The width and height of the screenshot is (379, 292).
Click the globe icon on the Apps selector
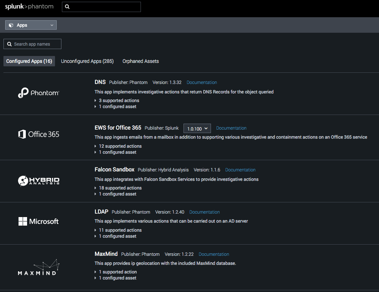click(x=11, y=25)
